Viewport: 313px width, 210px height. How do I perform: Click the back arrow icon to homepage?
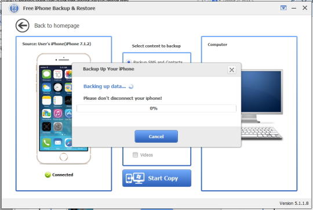[x=23, y=26]
